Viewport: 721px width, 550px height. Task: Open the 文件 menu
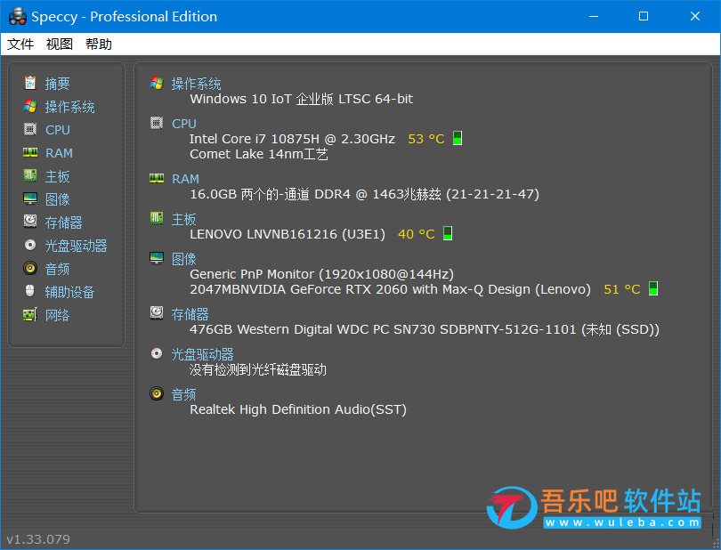(20, 44)
